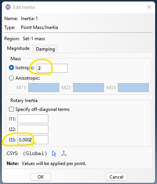Click the M22 anisotropic mass field

[89, 88]
